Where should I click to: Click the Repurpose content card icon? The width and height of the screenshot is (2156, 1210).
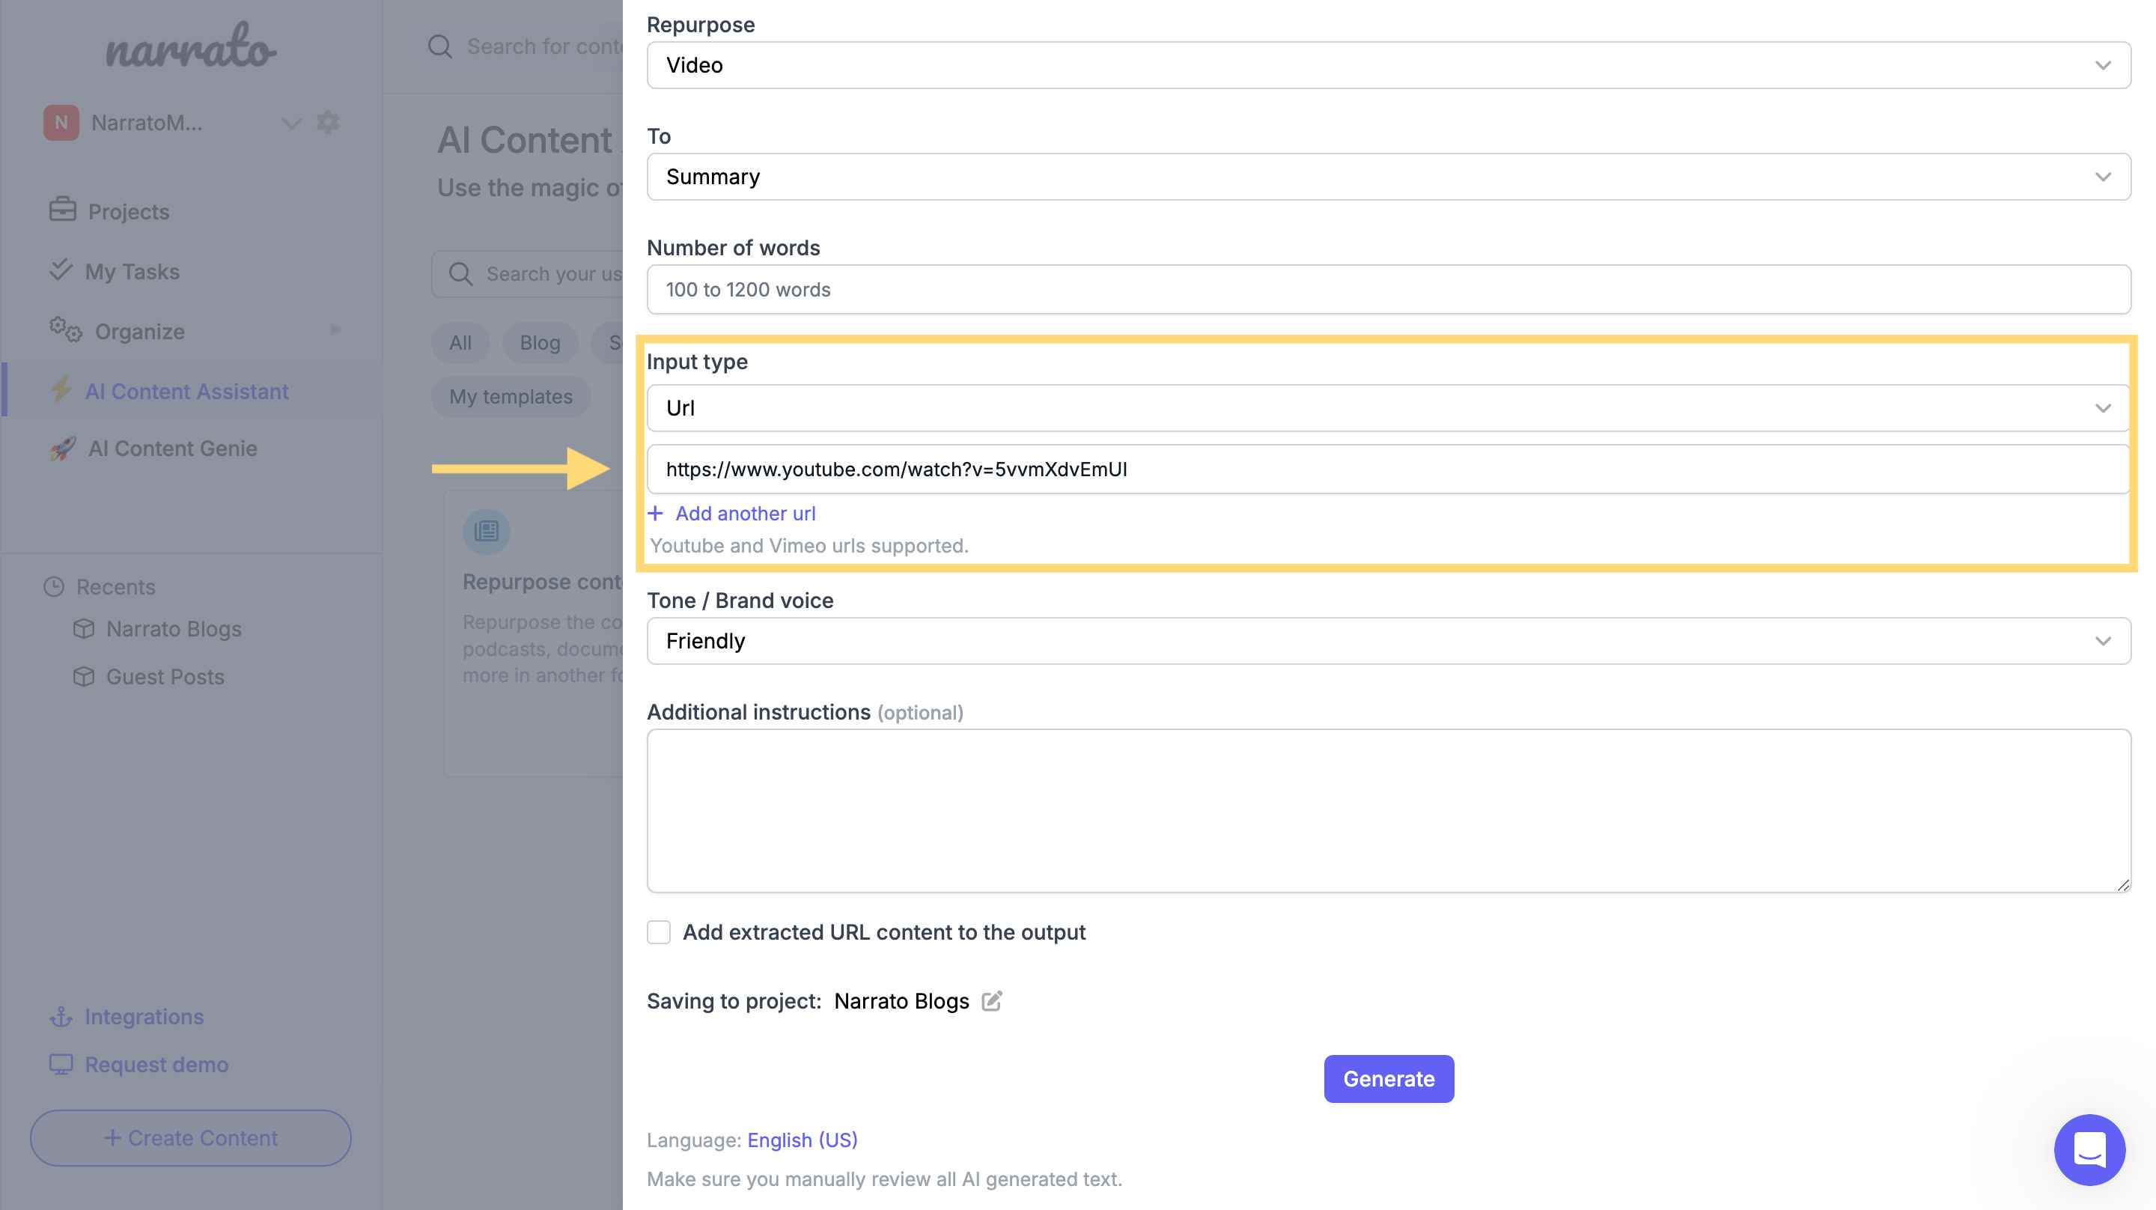(487, 531)
